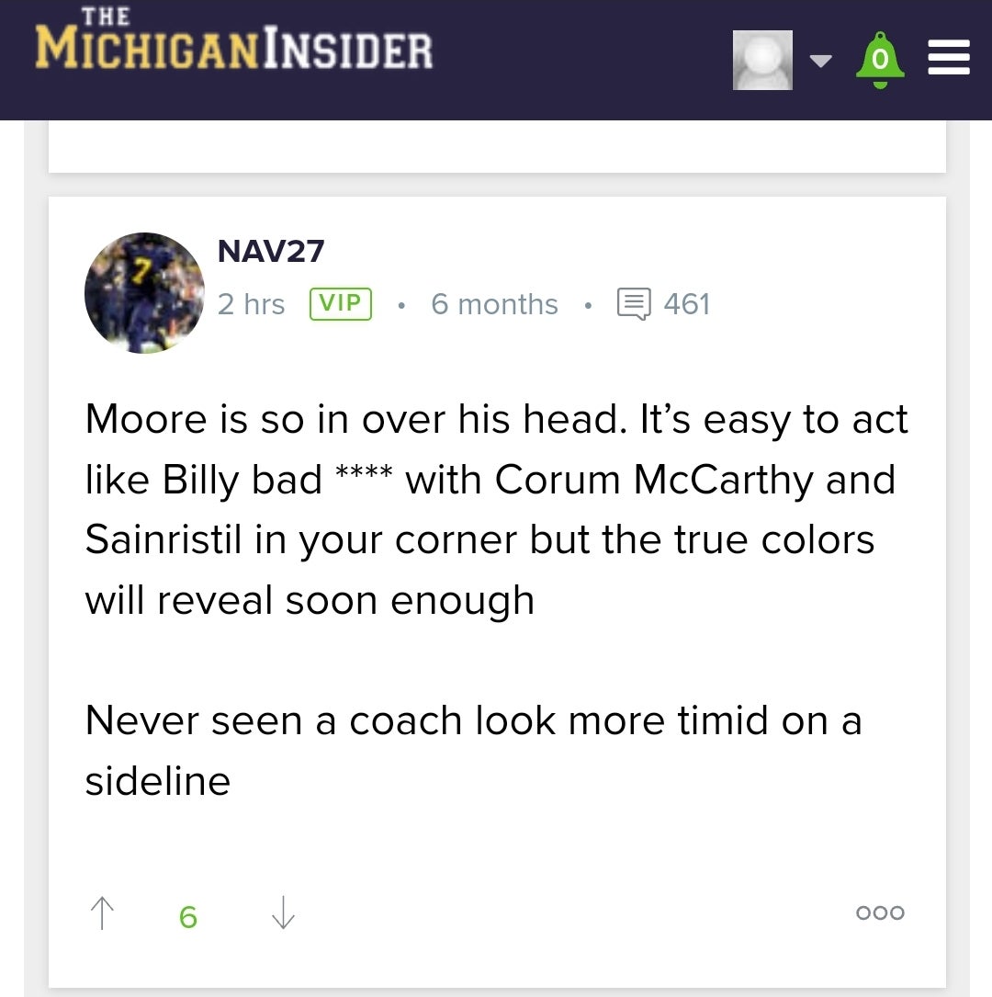Image resolution: width=992 pixels, height=997 pixels.
Task: Downvote the NAV27 post
Action: [x=284, y=913]
